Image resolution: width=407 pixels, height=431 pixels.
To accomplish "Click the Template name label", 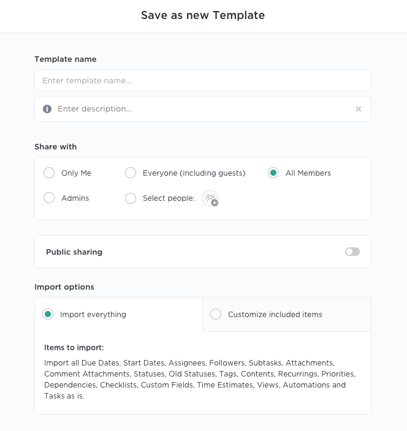I will pos(66,59).
